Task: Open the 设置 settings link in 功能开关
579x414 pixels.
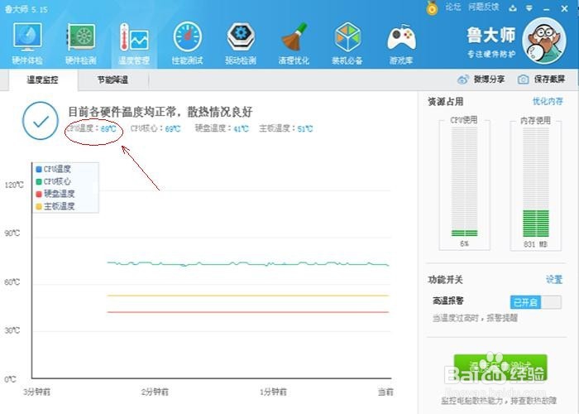Action: (x=554, y=280)
